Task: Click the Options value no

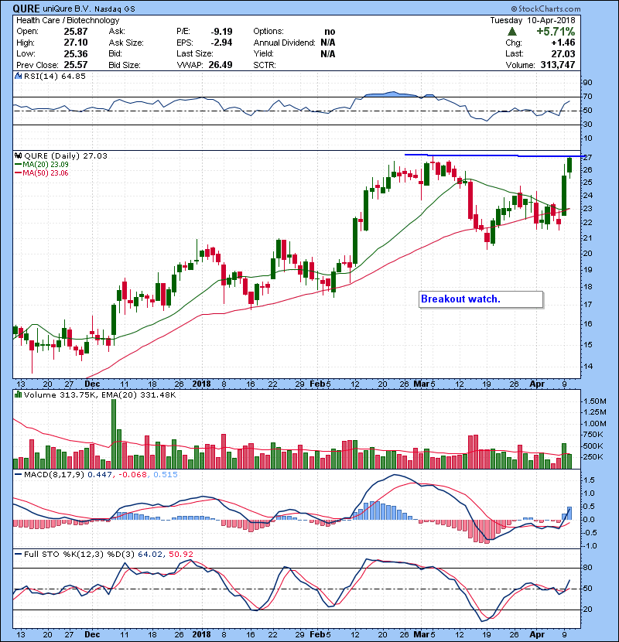Action: [x=330, y=32]
